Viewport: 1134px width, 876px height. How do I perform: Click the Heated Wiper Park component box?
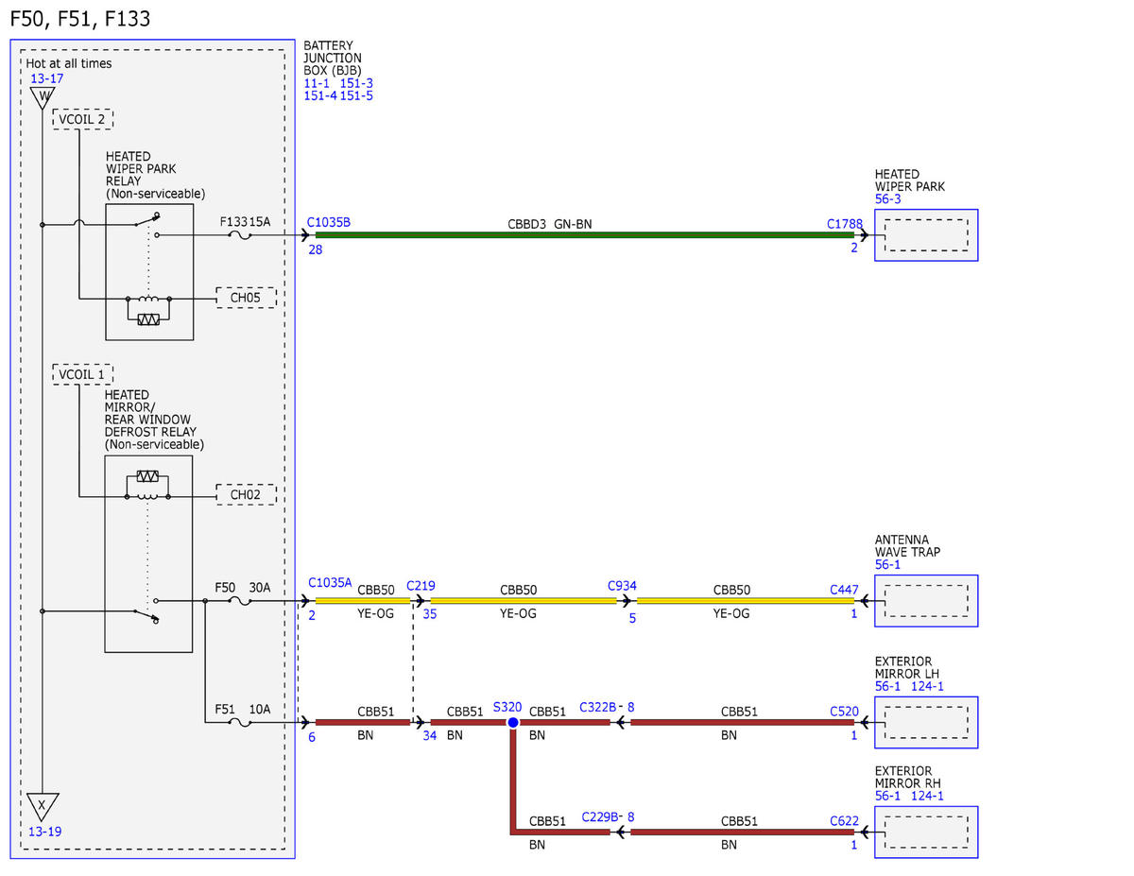(x=926, y=235)
